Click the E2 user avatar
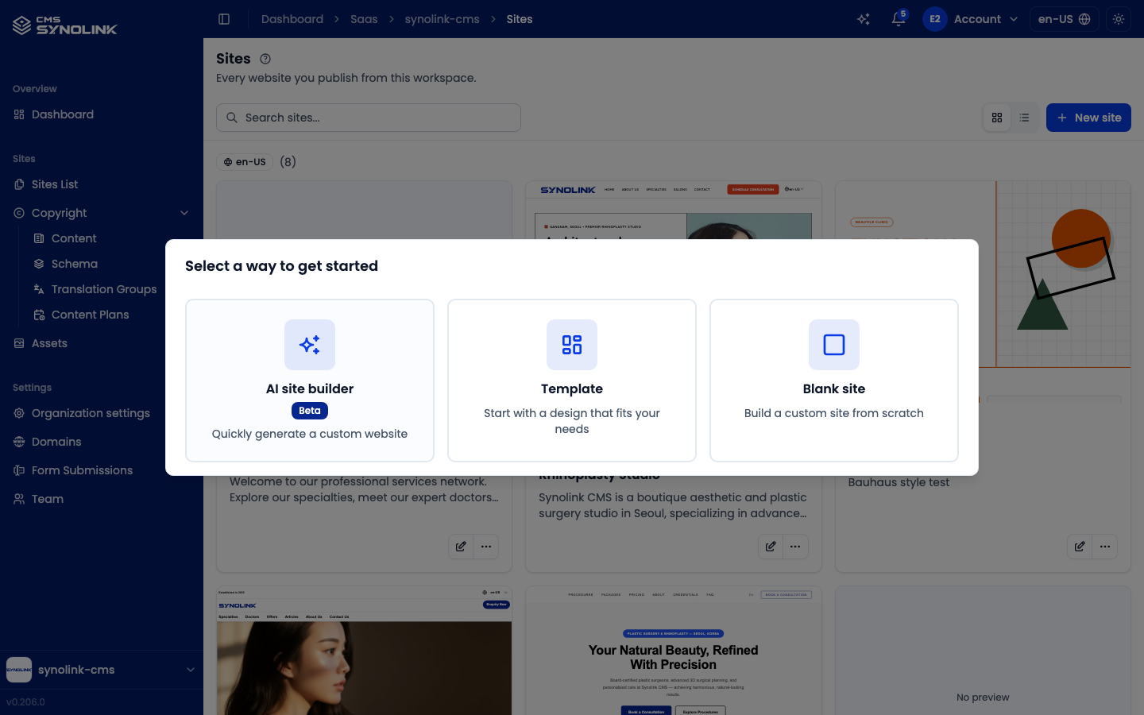This screenshot has width=1144, height=715. click(x=935, y=19)
